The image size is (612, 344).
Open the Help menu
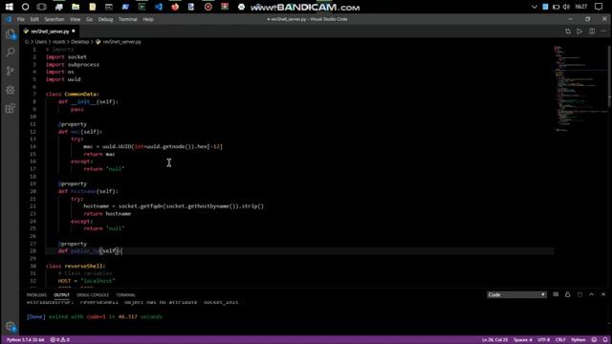point(148,19)
